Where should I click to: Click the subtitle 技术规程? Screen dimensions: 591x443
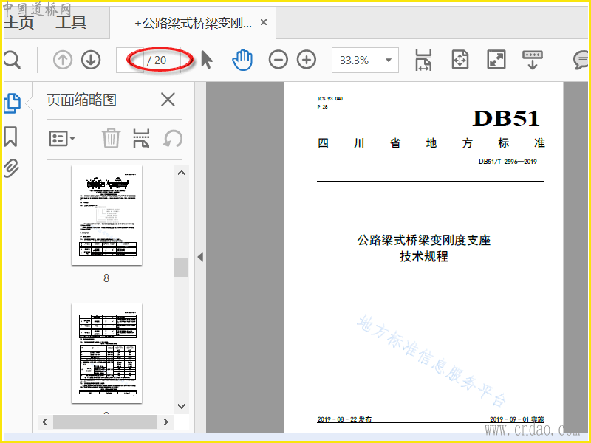tap(424, 256)
